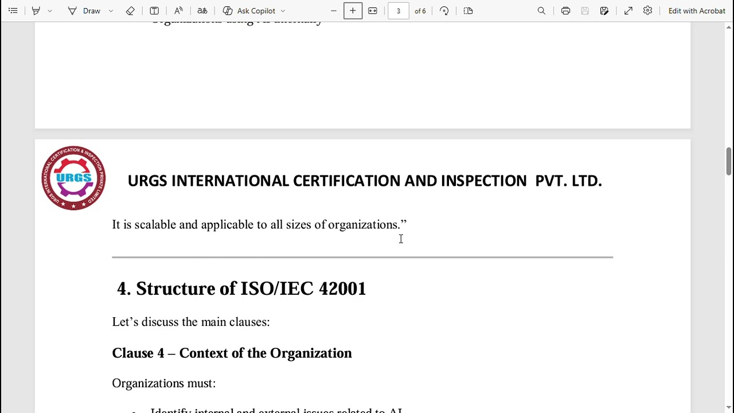Click scrollbar up arrow

[729, 27]
